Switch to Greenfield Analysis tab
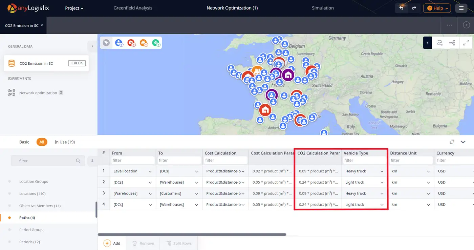 133,8
